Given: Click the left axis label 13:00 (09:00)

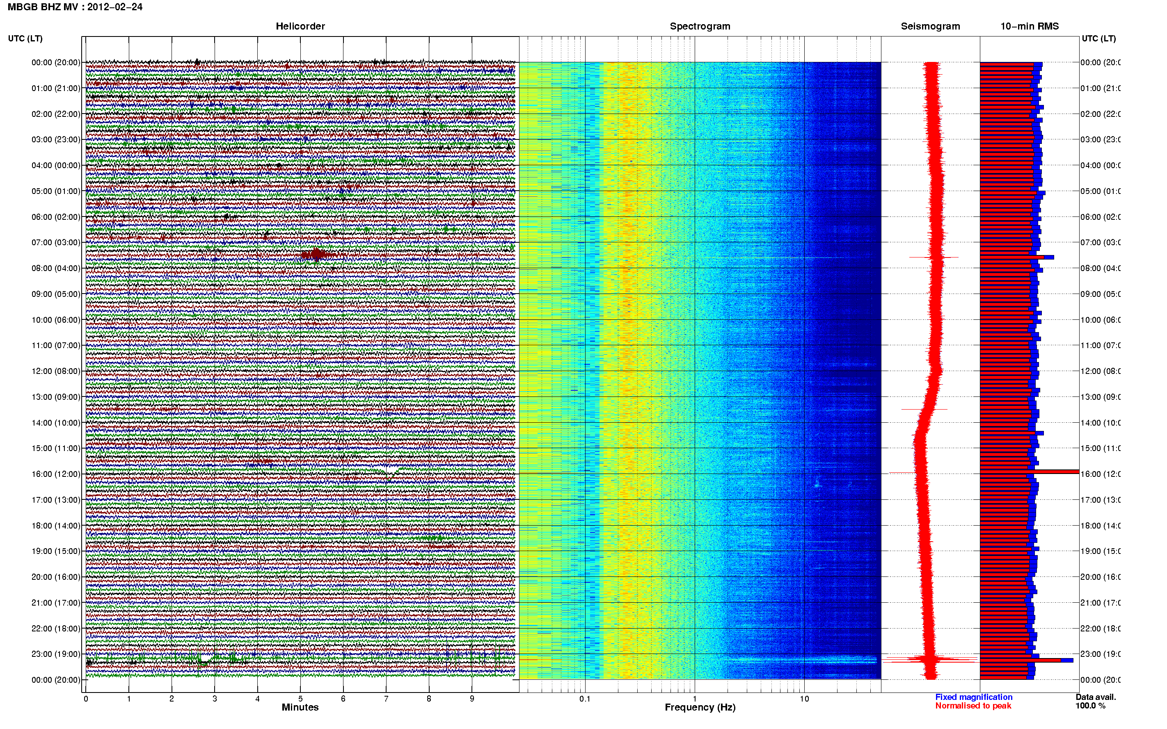Looking at the screenshot, I should pyautogui.click(x=56, y=397).
